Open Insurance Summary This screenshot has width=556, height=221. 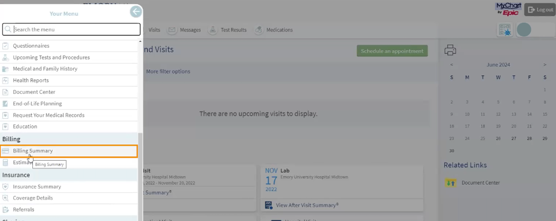click(69, 186)
